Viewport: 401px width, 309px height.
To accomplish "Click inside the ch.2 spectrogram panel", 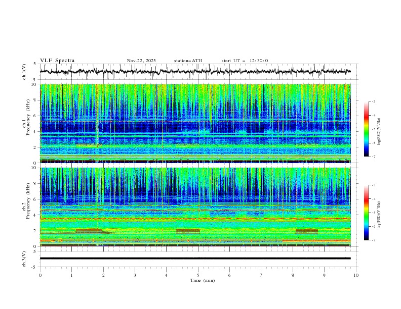I will tap(195, 207).
